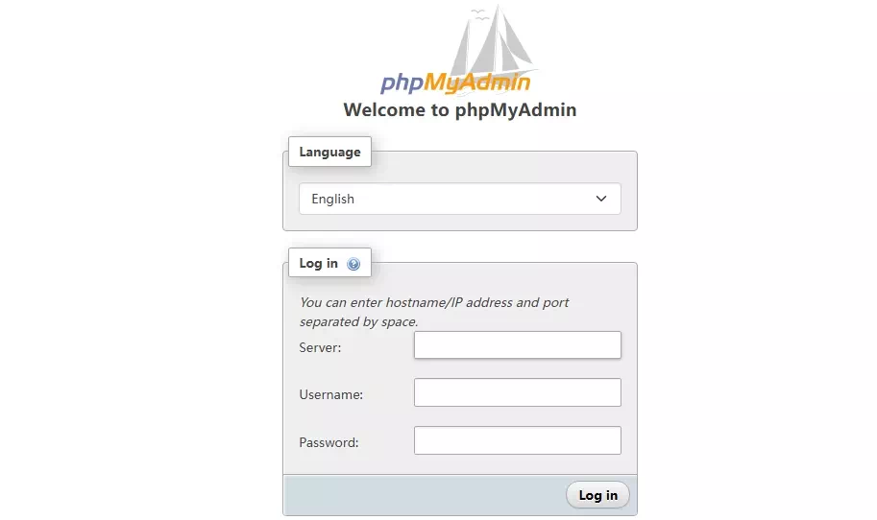Expand the Language dropdown chevron arrow
Image resolution: width=877 pixels, height=520 pixels.
(601, 199)
